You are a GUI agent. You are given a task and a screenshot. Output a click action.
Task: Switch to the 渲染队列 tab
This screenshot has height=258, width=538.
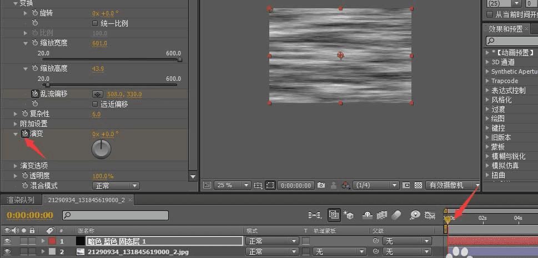[x=21, y=200]
